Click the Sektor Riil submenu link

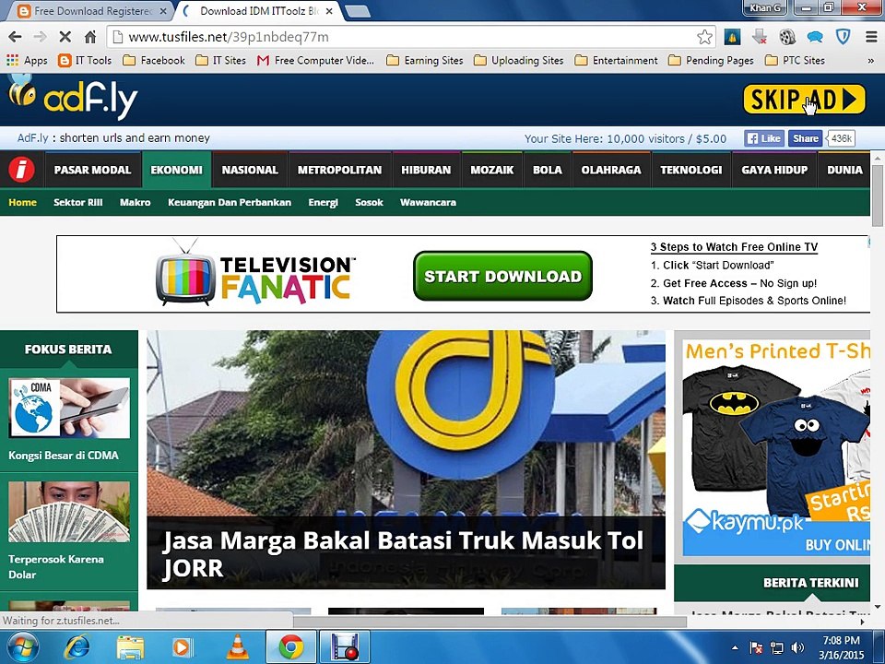[77, 202]
